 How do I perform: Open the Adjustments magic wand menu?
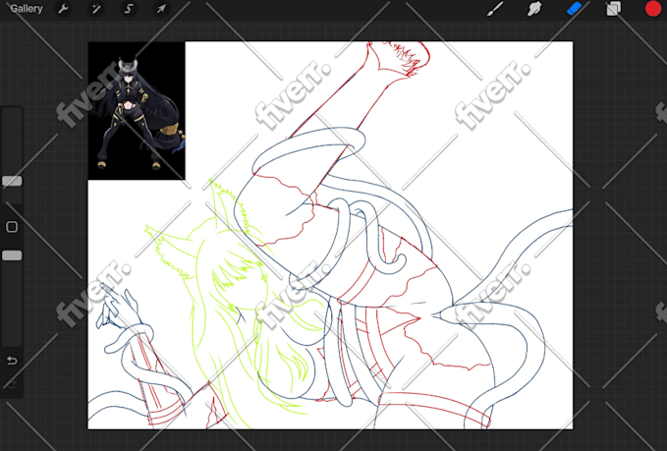point(96,9)
